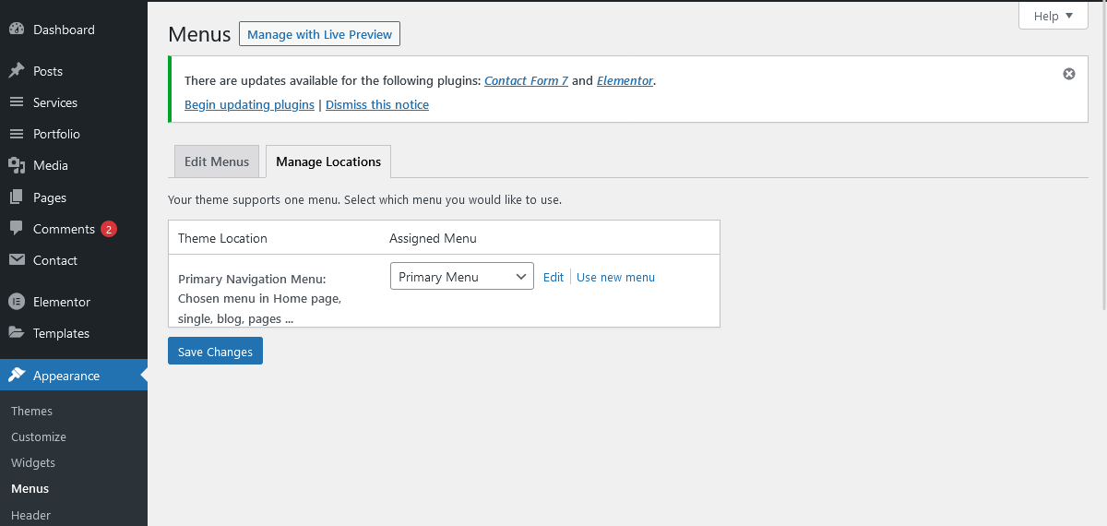Open Widgets in the Appearance submenu
Screen dimensions: 1107x526
point(33,462)
